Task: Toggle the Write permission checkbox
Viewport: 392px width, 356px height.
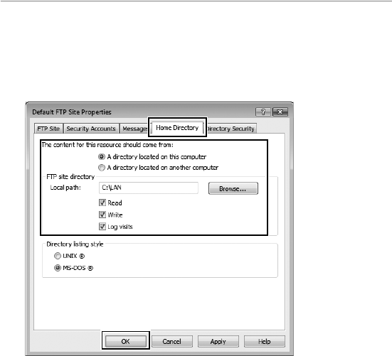Action: [x=102, y=215]
